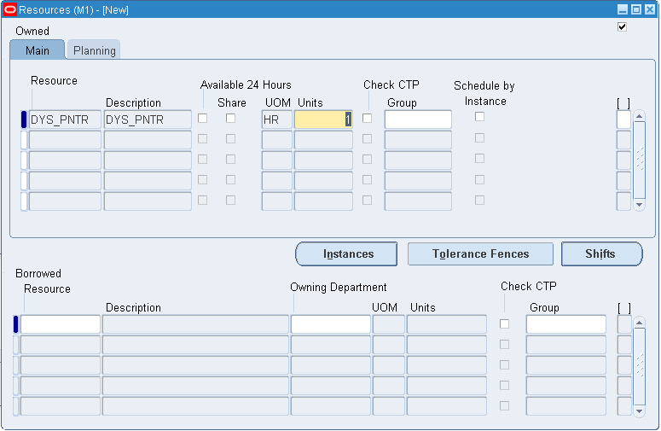Select the Borrowed descriptive flexfield [ ] box, first row
The width and height of the screenshot is (661, 431).
[624, 324]
